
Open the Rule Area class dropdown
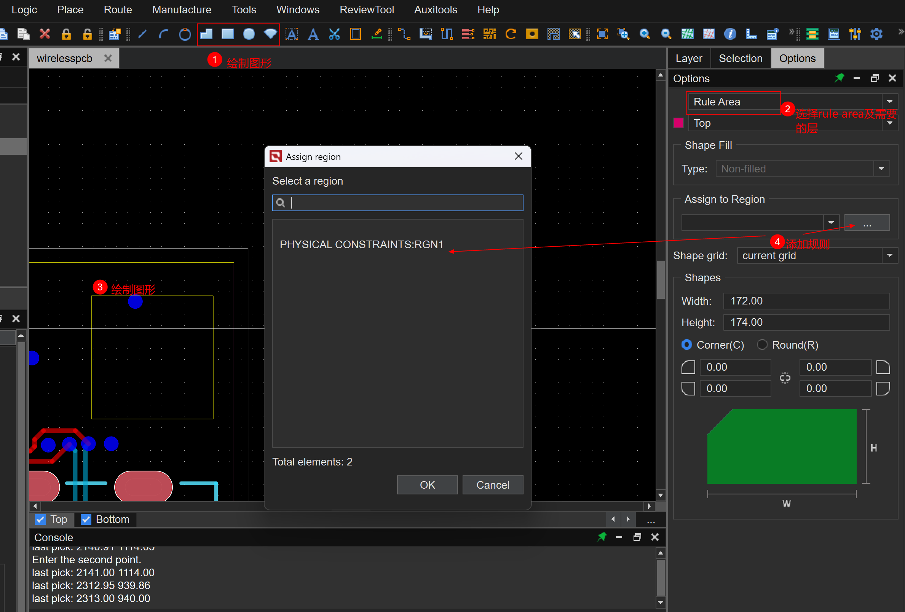pos(890,102)
